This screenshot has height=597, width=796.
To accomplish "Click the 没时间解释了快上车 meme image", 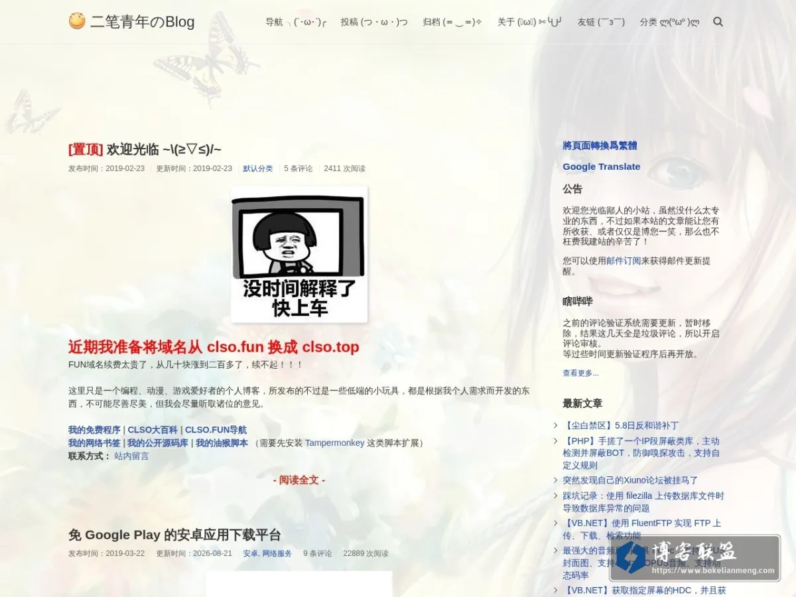I will 299,254.
